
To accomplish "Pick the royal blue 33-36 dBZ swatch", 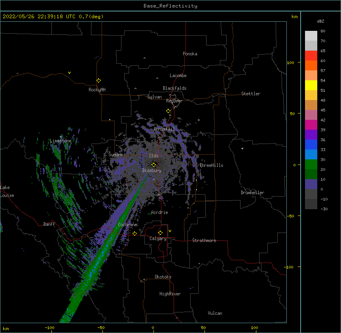I will point(311,144).
